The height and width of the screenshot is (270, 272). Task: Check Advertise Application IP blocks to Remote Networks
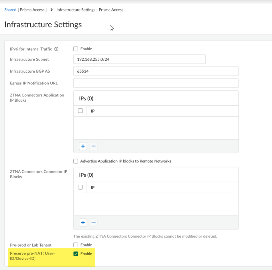(x=76, y=161)
